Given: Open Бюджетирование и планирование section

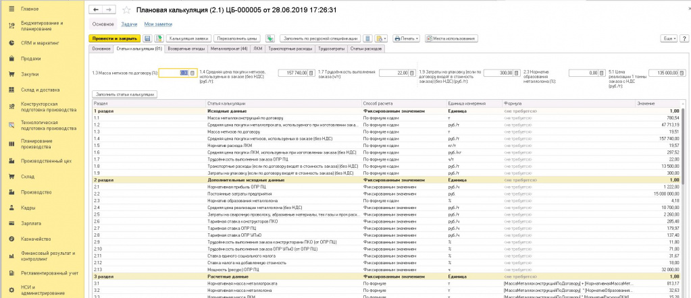Looking at the screenshot, I should tap(43, 26).
